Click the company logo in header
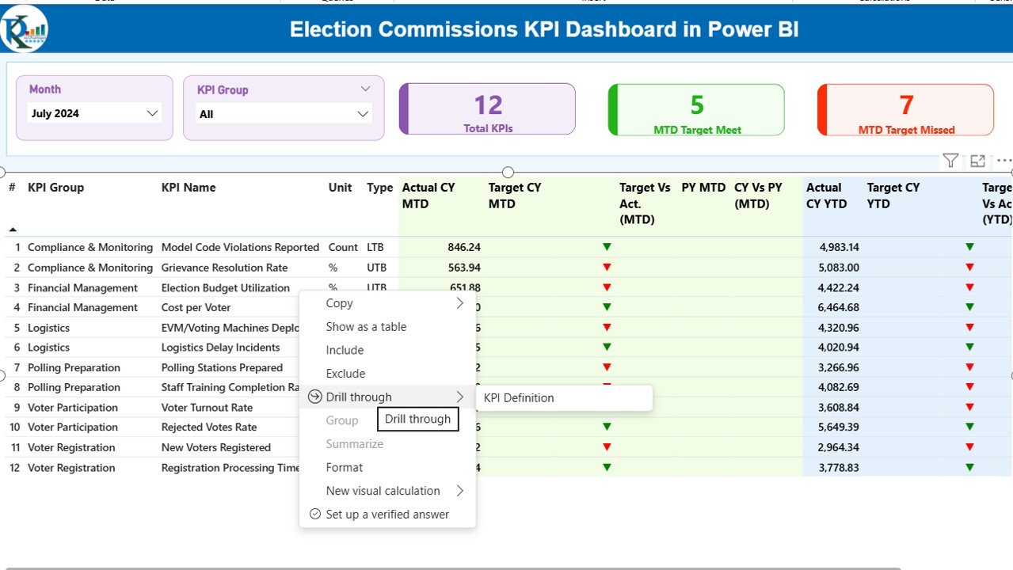1013x570 pixels. tap(24, 28)
